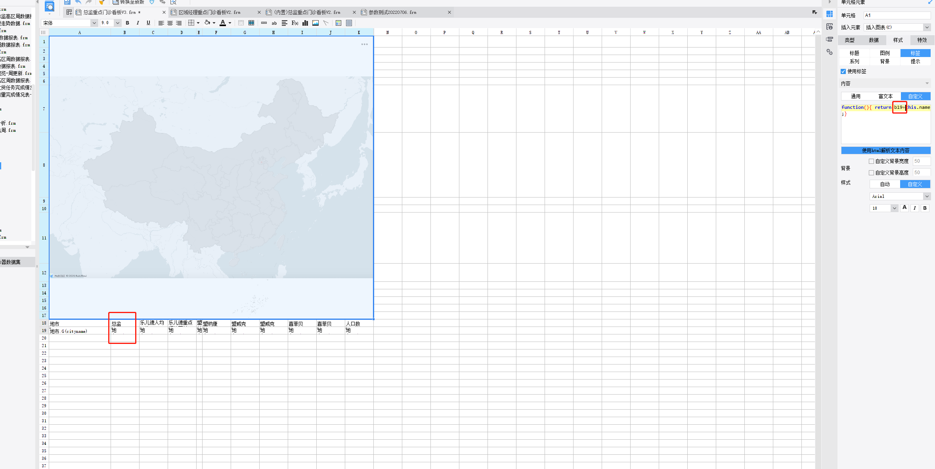
Task: Expand the 插入图表 insert element dropdown
Action: (927, 27)
